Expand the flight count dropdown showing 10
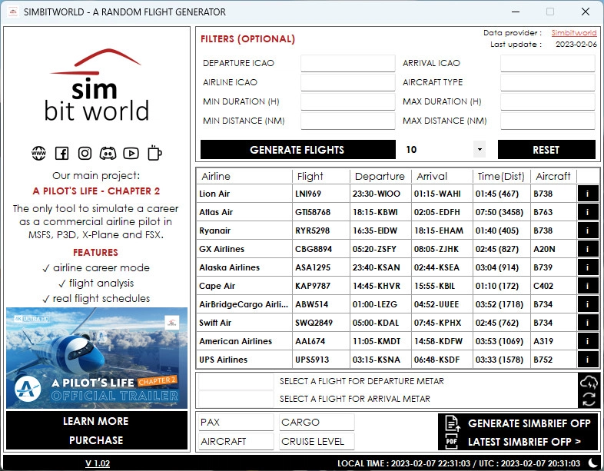This screenshot has width=604, height=471. point(479,150)
